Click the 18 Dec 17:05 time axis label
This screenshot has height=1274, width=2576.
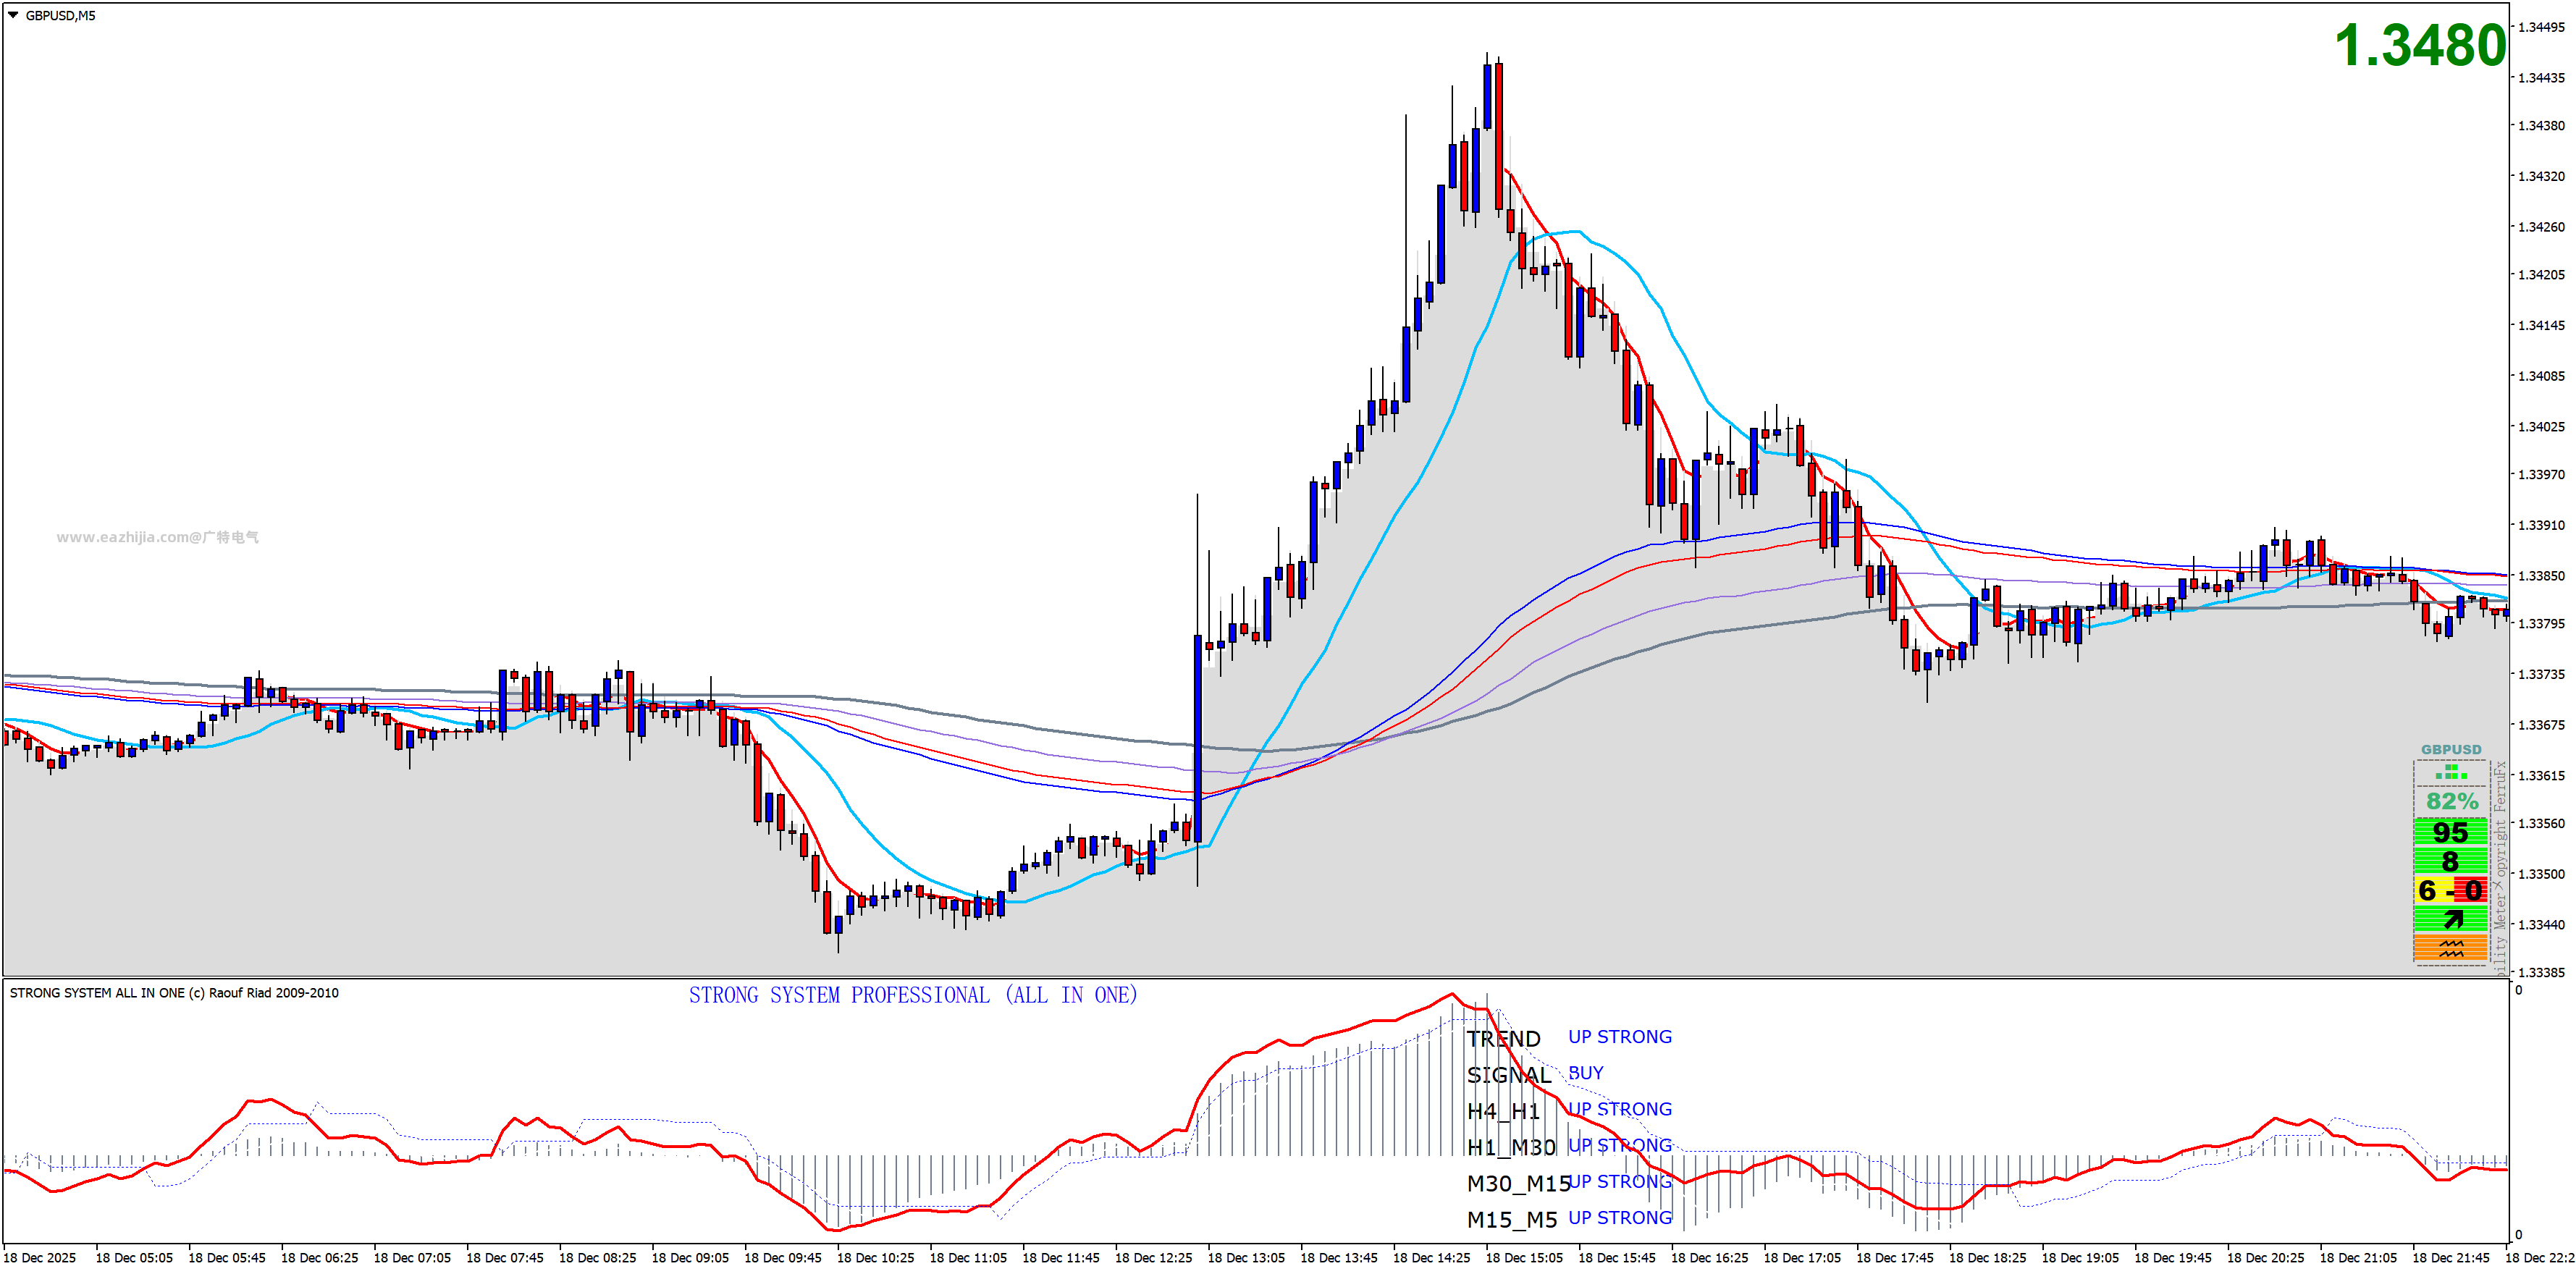tap(1803, 1258)
